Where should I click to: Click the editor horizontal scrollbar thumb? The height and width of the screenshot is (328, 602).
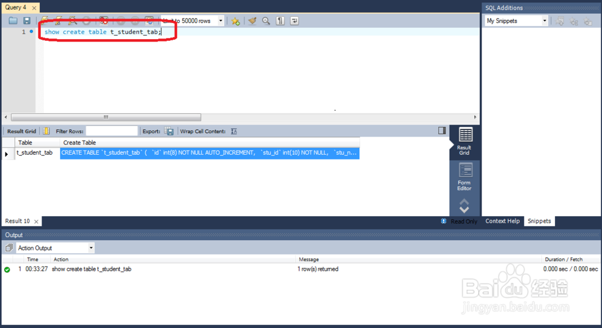106,117
